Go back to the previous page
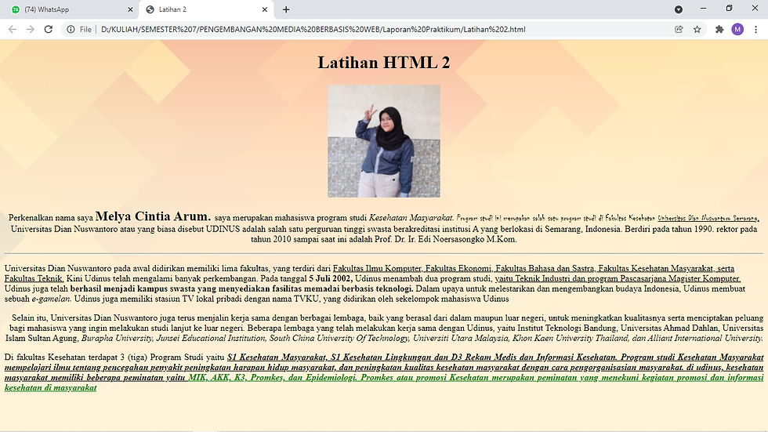 [13, 29]
